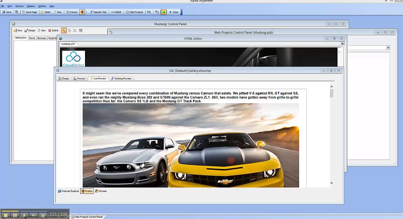The image size is (403, 219).
Task: Click New in Mustang Control Panel
Action: pyautogui.click(x=42, y=31)
